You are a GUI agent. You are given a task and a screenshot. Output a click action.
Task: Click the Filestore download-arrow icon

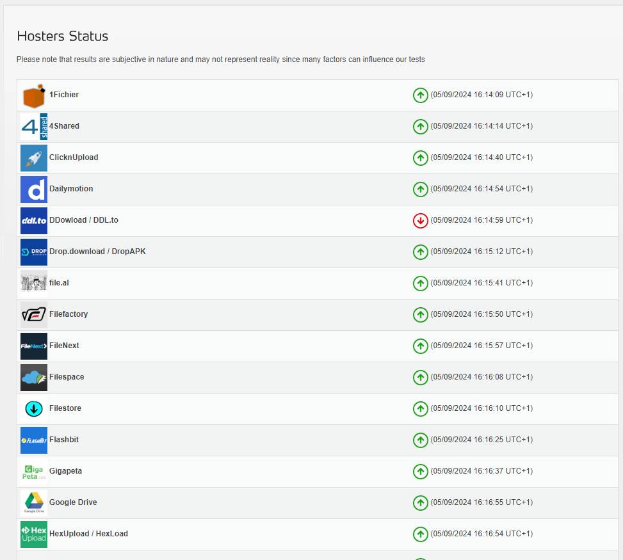click(x=34, y=409)
